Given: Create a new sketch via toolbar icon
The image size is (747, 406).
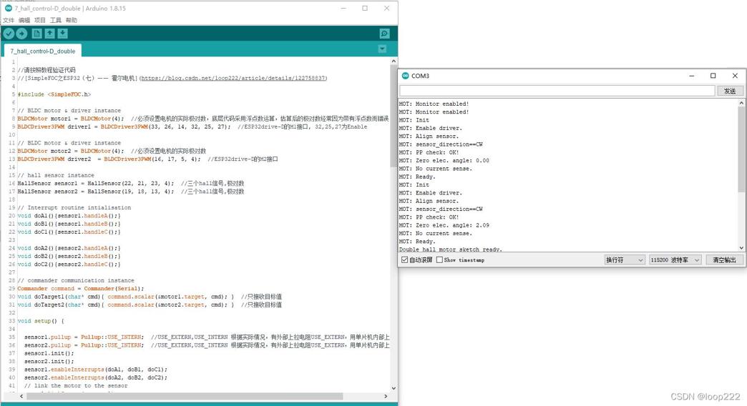Looking at the screenshot, I should (36, 34).
